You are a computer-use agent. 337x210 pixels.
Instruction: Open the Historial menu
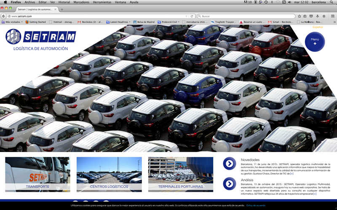[64, 2]
